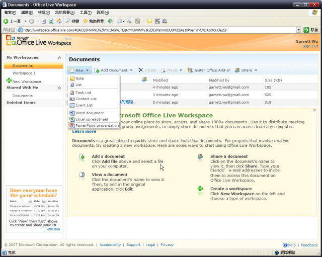
Task: Click the Legal footer link
Action: coord(150,245)
